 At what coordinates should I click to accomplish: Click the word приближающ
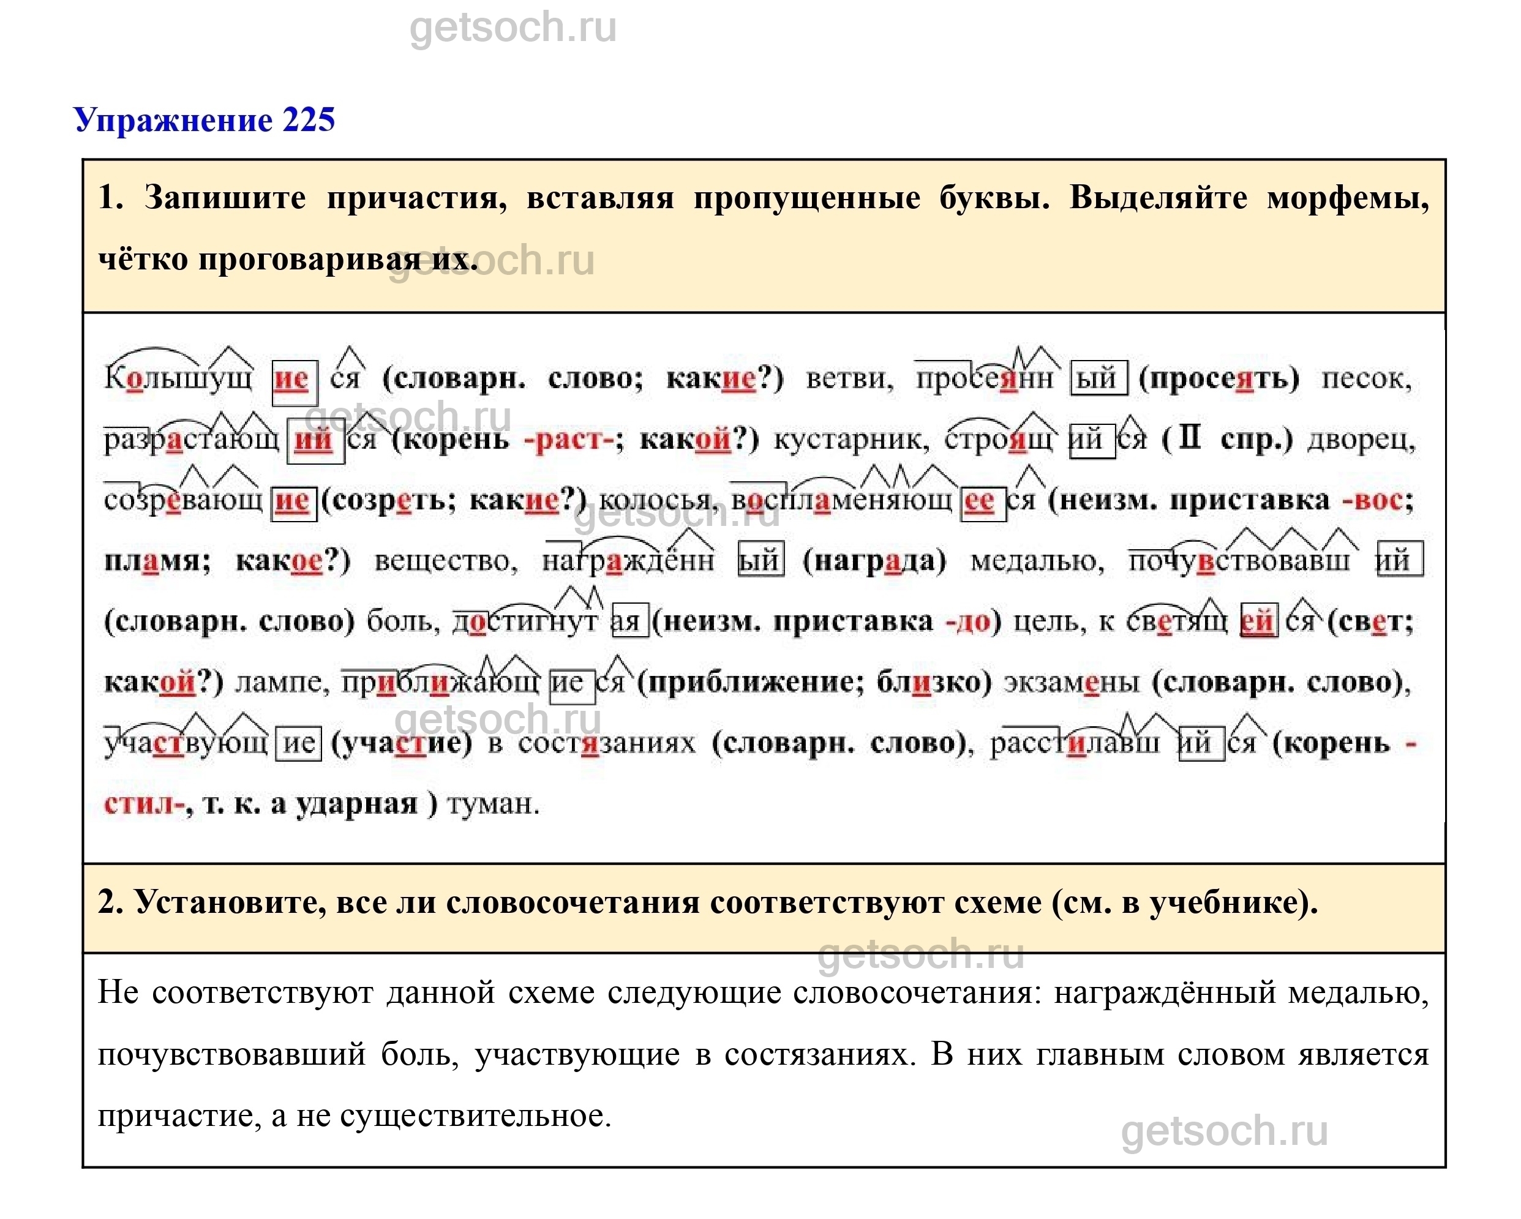click(x=440, y=683)
